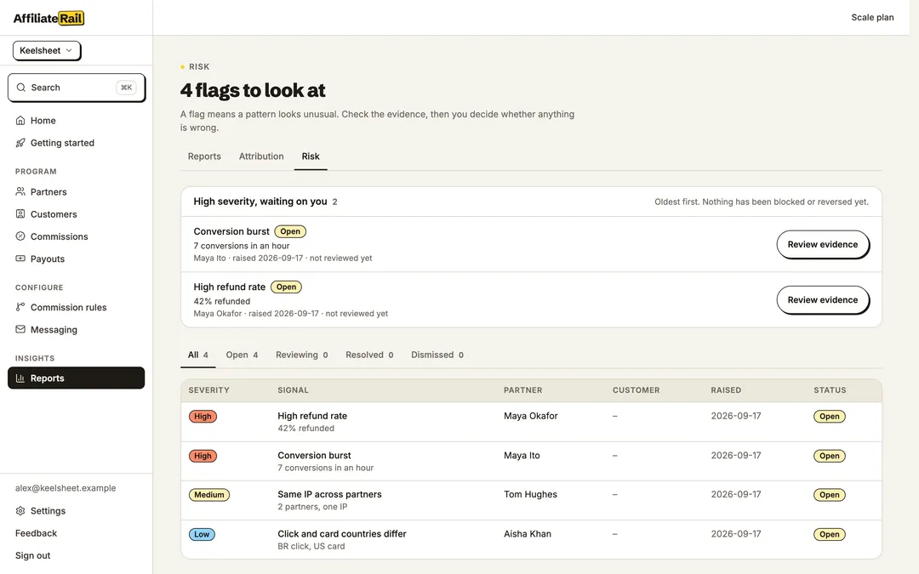
Task: Click the Partner column header
Action: (522, 390)
